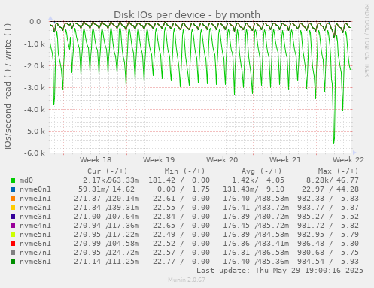Click the nvme7n1 gray legend swatch
Screen dimensions: 374x288
click(13, 253)
